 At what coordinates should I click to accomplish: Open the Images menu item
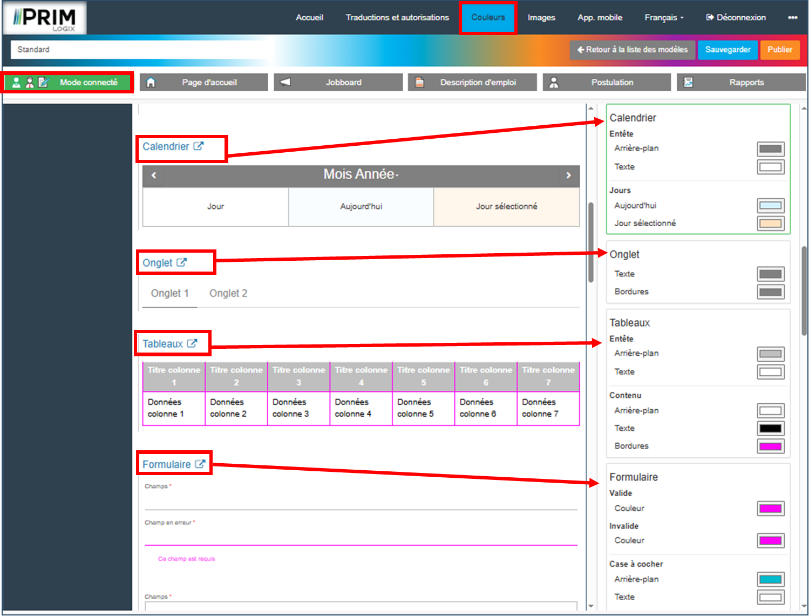[x=541, y=17]
